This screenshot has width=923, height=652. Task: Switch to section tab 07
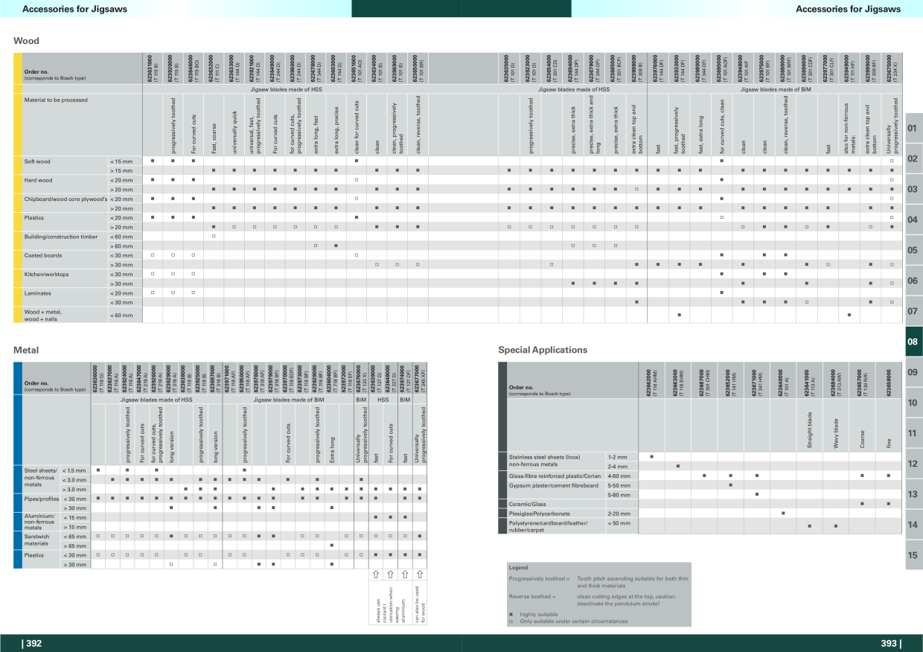pyautogui.click(x=913, y=311)
